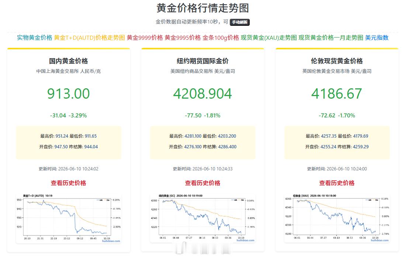Open the 伦敦金 [XAU] chart thumbnail
Screen dimensions: 406x258
pyautogui.click(x=337, y=219)
